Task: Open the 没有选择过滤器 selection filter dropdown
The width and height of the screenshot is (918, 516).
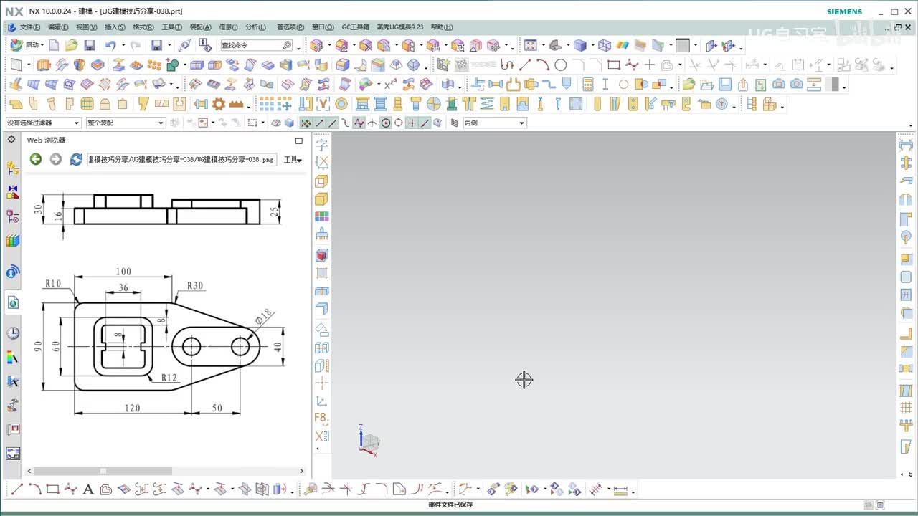Action: pyautogui.click(x=43, y=123)
